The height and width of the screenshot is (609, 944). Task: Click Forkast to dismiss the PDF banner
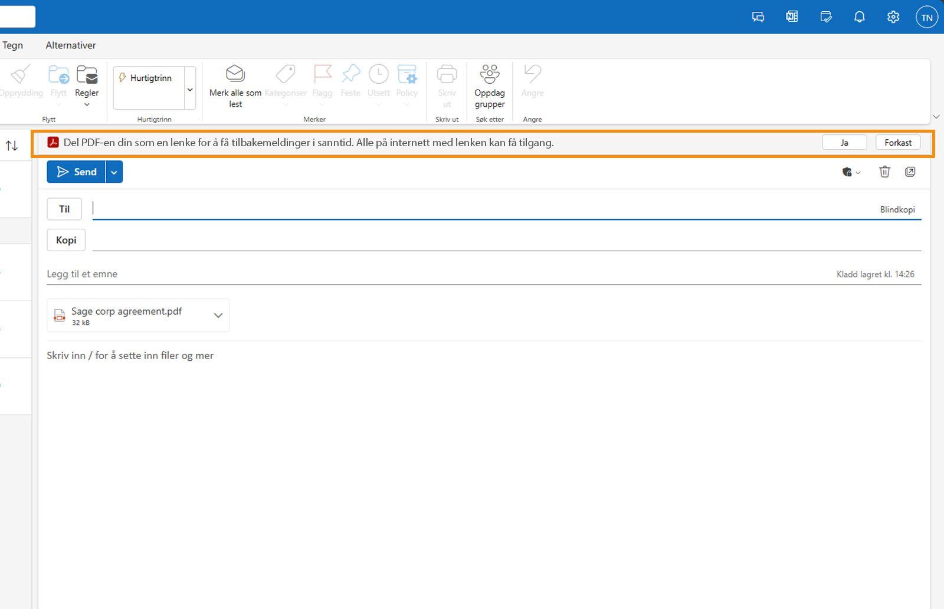pos(897,142)
